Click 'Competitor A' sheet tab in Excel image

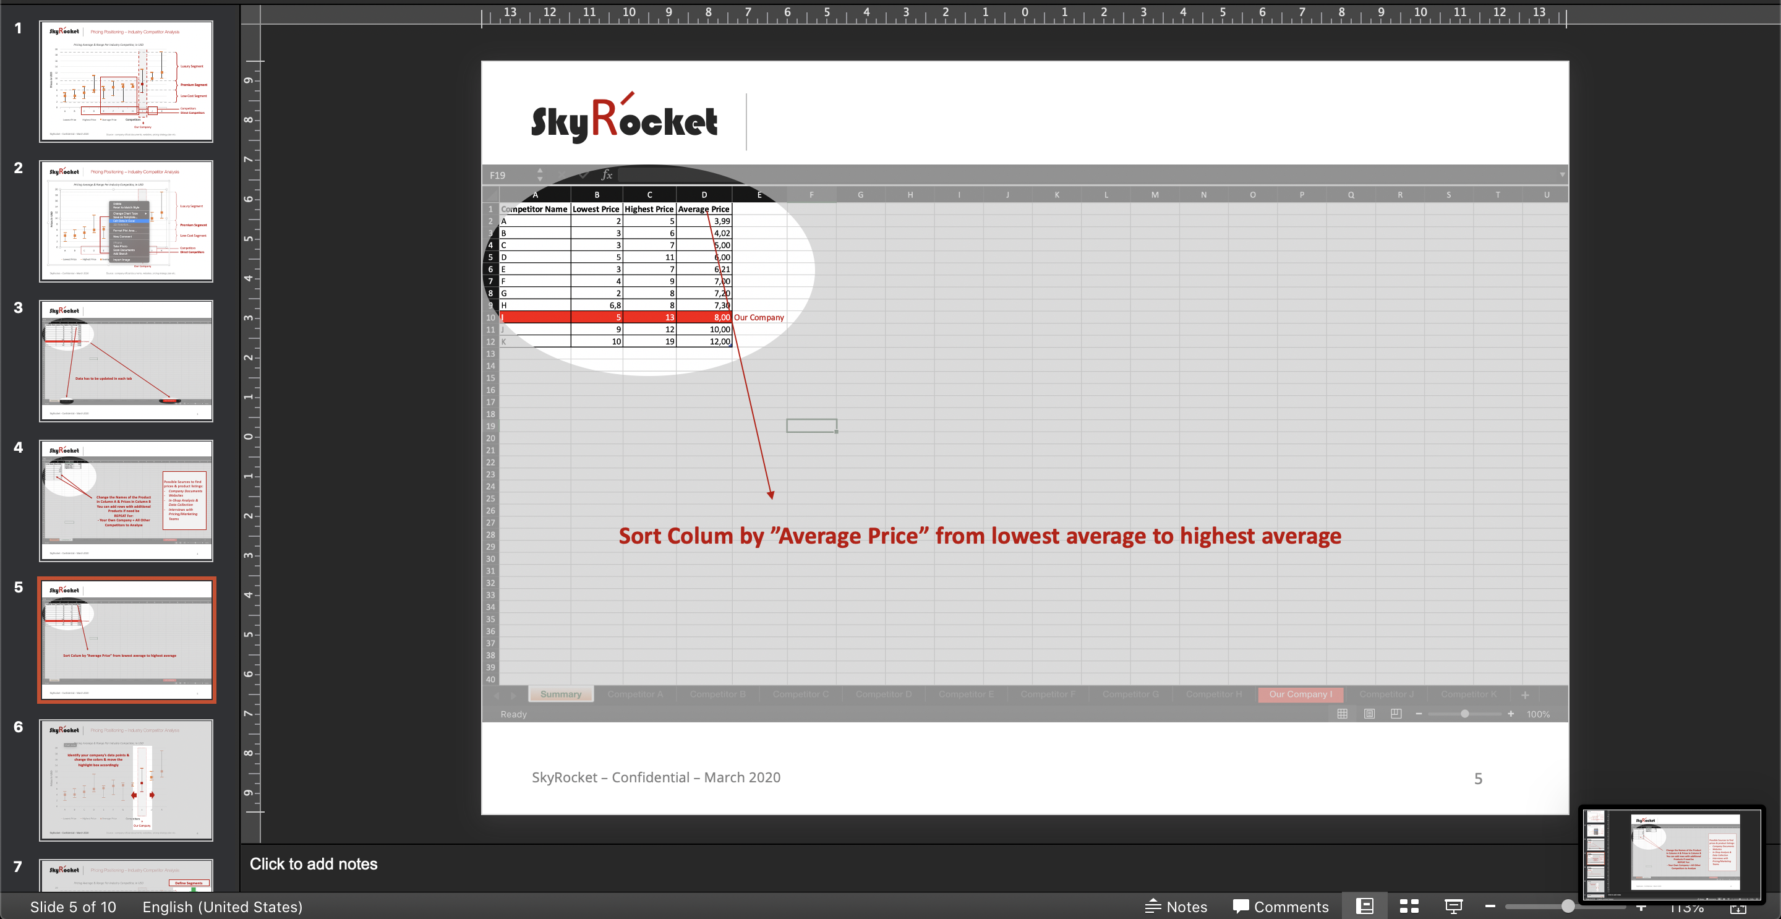pos(634,695)
